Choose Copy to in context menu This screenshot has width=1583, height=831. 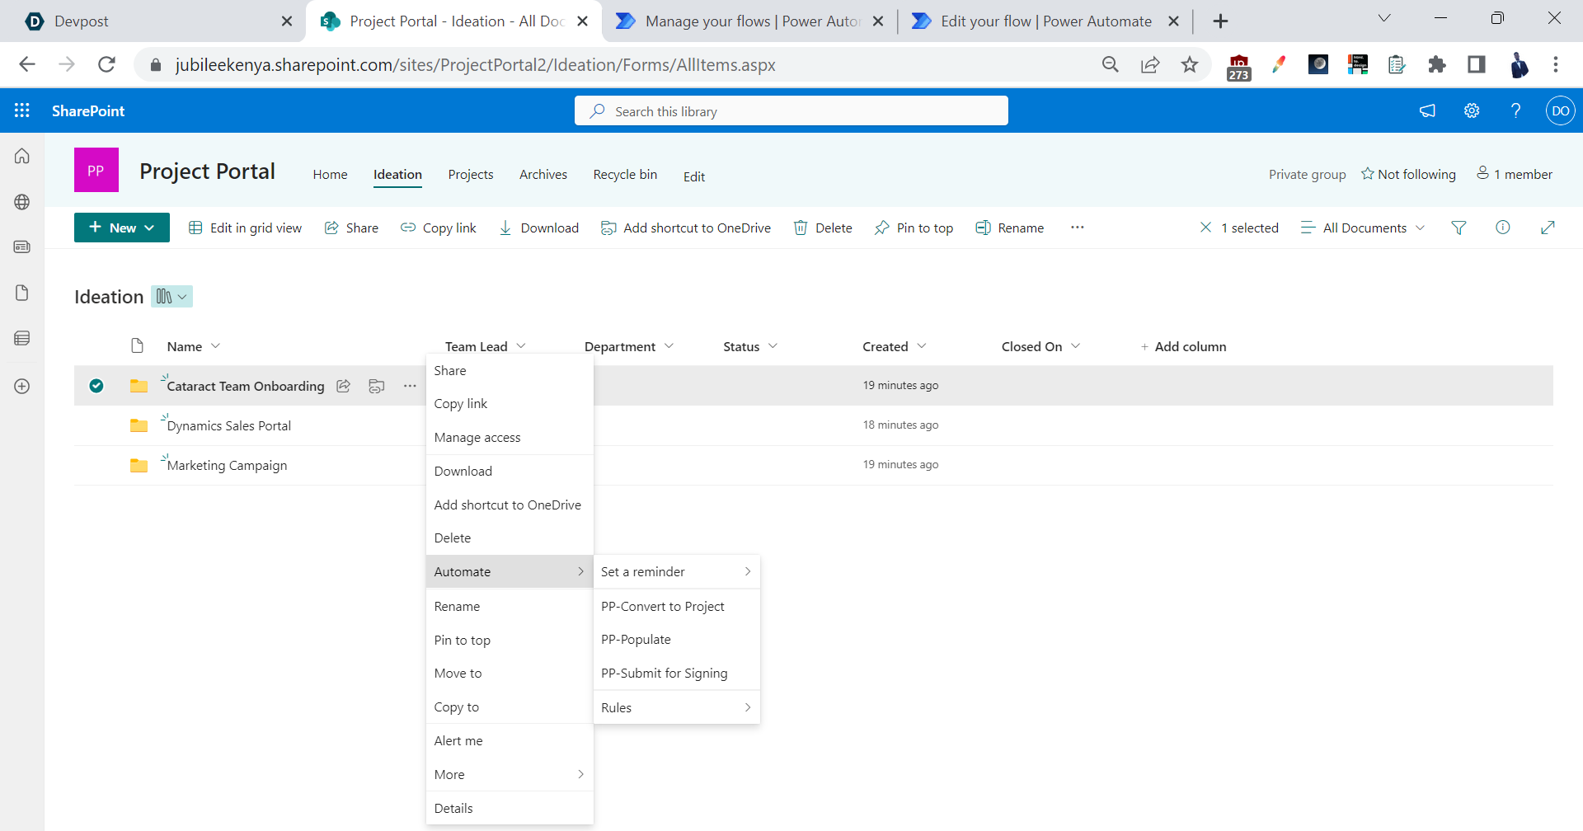coord(510,707)
